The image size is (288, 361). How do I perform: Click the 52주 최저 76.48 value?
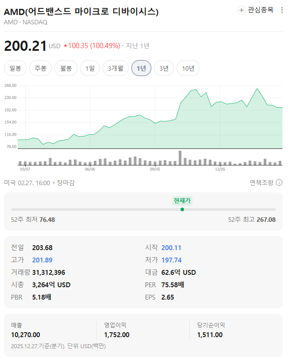point(47,220)
